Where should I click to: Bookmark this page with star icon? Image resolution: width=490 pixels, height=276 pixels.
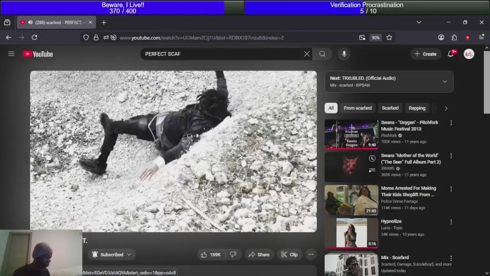[389, 38]
